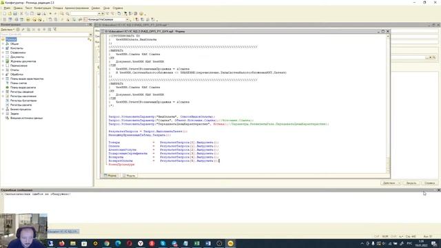Open the notification center tray icon
Screen dimensions: 441x248
pyautogui.click(x=434, y=243)
